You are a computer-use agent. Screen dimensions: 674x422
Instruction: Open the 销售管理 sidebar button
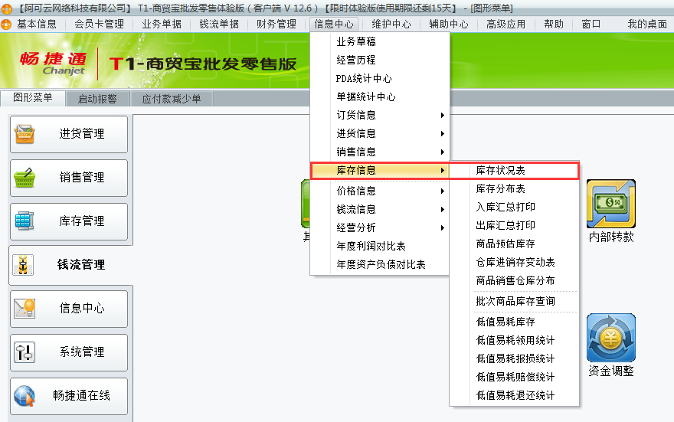pyautogui.click(x=69, y=178)
